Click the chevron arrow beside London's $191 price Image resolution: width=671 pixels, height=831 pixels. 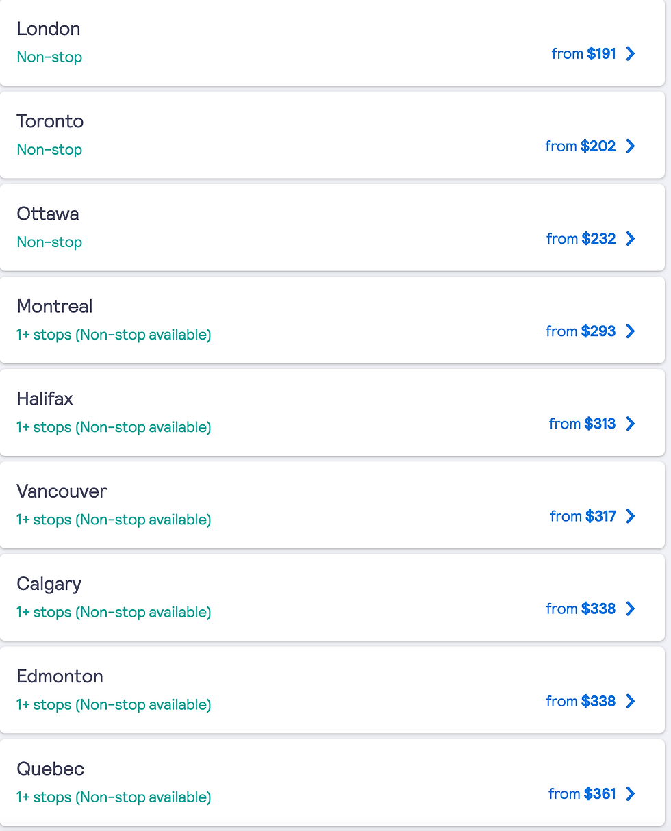[631, 53]
